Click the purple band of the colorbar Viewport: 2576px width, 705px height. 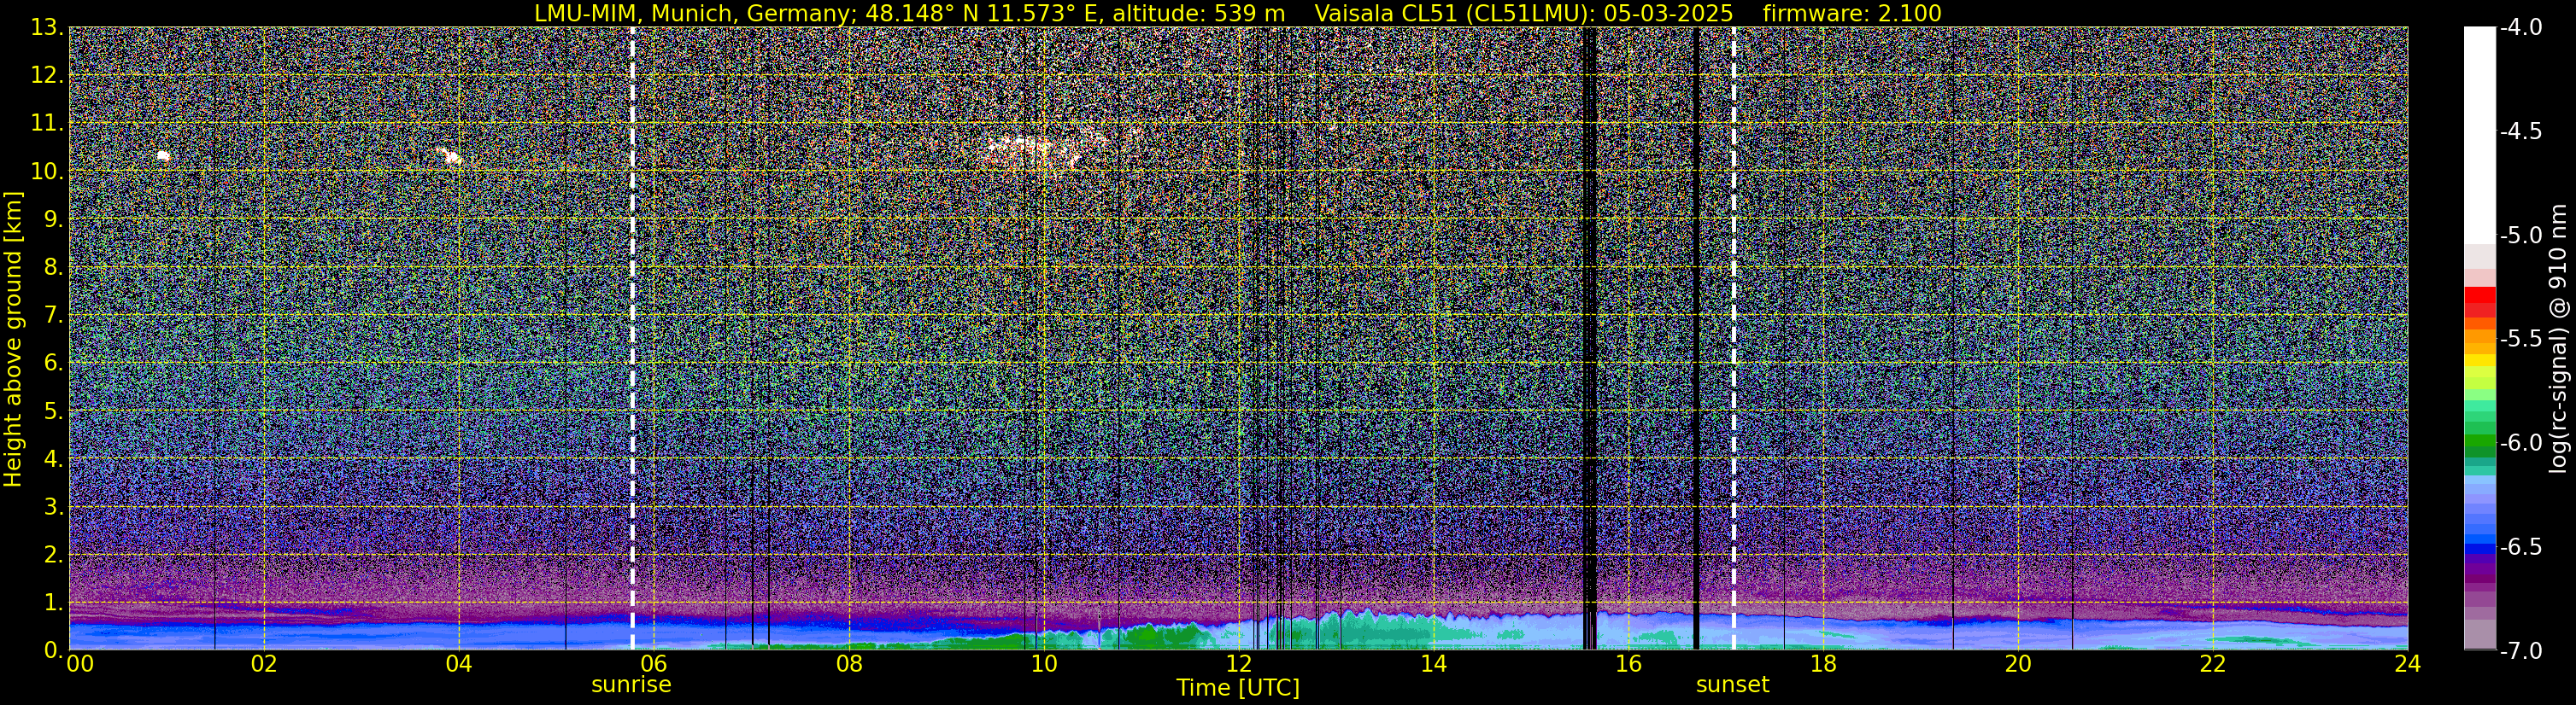[2479, 570]
